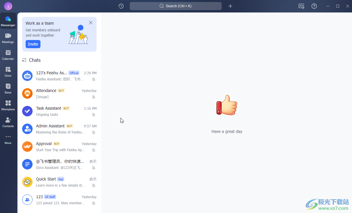Click the mute bell on Feishu Assistant chat
The height and width of the screenshot is (213, 352).
[94, 79]
